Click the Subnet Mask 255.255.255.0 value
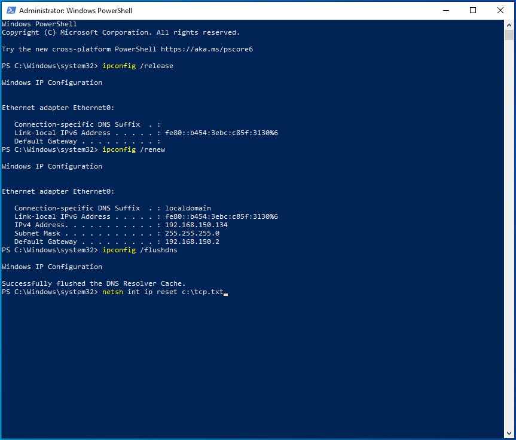The height and width of the screenshot is (440, 516). [x=197, y=233]
